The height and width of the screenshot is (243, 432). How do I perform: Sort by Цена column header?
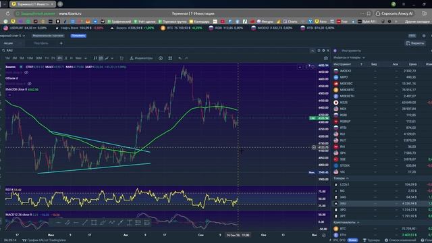click(412, 64)
